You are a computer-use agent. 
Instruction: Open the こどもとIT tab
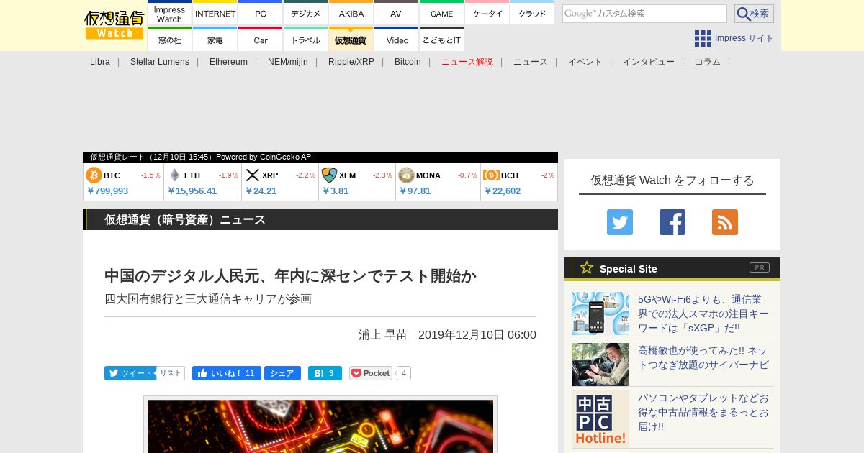click(x=441, y=40)
